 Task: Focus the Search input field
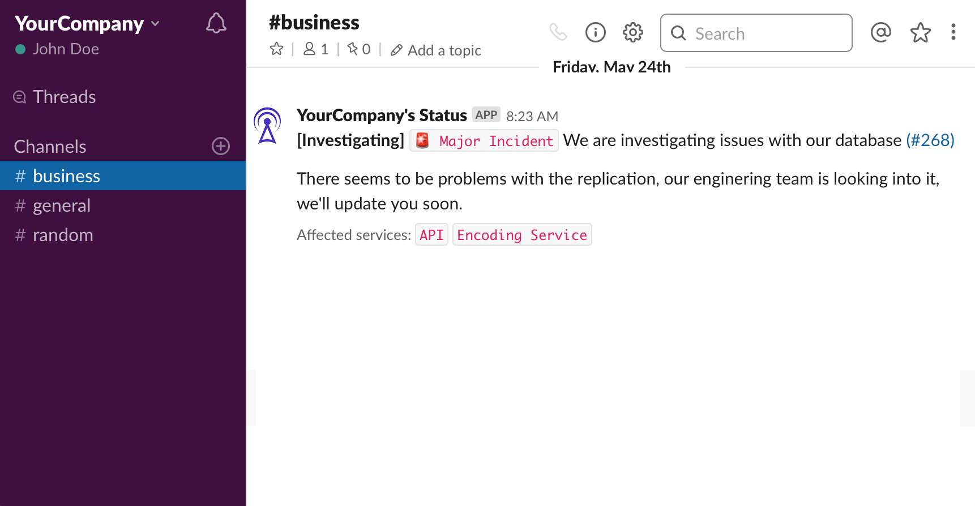coord(756,33)
